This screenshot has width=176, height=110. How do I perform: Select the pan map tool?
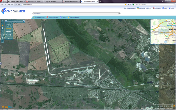click(2, 25)
